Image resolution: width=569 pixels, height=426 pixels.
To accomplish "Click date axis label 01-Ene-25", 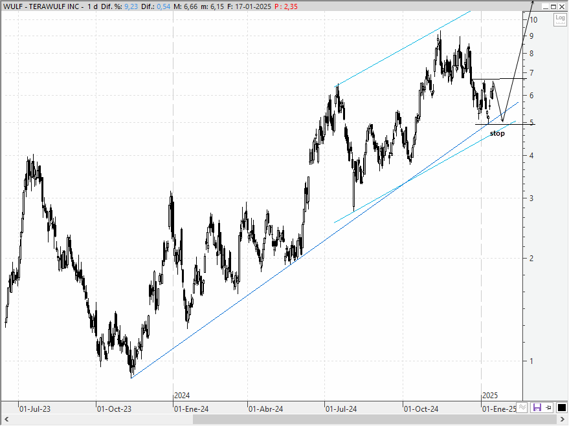I will pos(499,409).
